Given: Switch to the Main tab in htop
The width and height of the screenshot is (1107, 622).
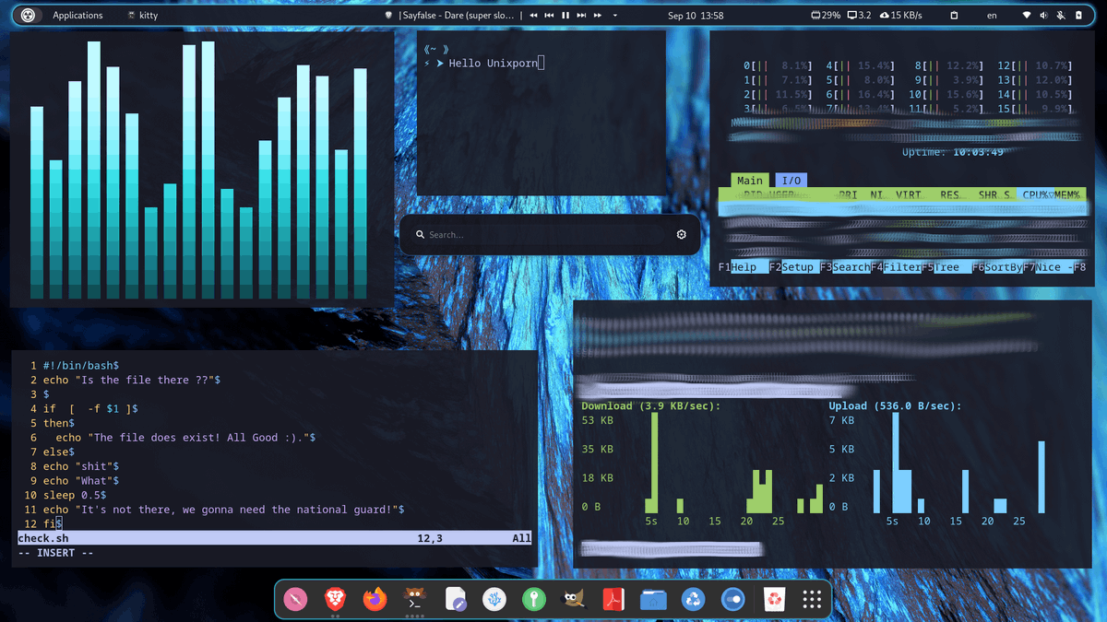Looking at the screenshot, I should [750, 181].
